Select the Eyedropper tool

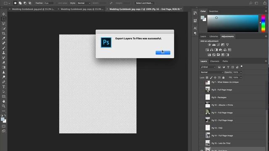coord(4,38)
